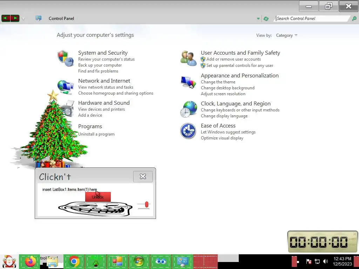Open the System and Security link
The height and width of the screenshot is (269, 359).
click(x=103, y=53)
